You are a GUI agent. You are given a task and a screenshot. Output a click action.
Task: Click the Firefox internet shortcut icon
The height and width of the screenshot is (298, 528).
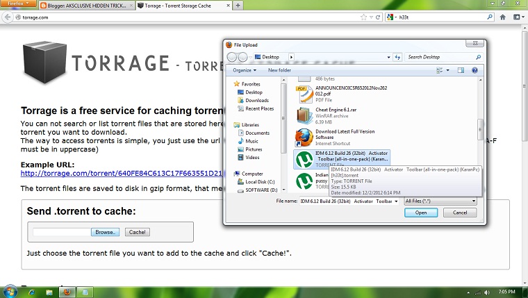pyautogui.click(x=304, y=138)
